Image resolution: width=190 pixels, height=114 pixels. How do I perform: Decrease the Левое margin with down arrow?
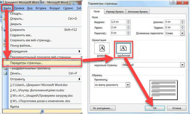coord(128,29)
